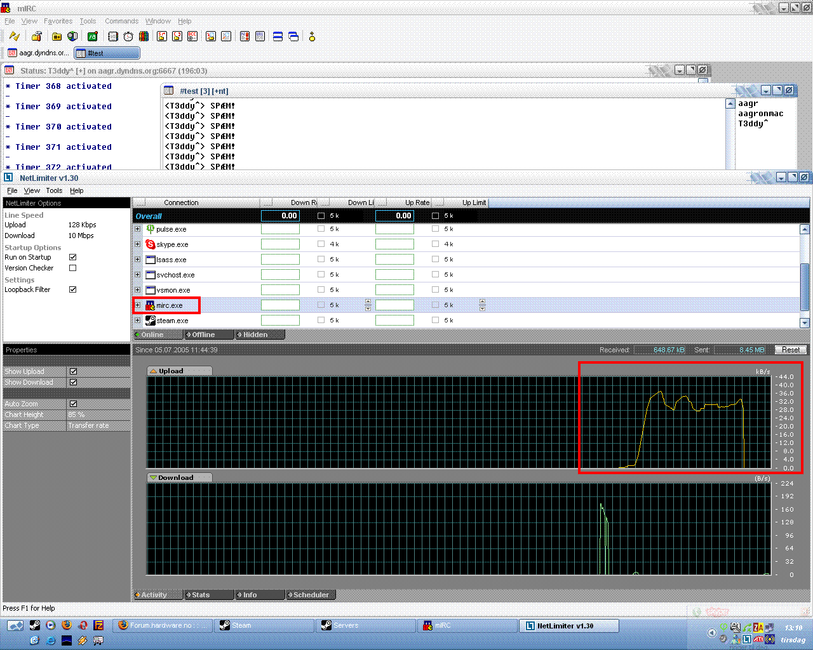Viewport: 813px width, 650px height.
Task: Open Forum.hardware.no taskbar button
Action: (163, 625)
